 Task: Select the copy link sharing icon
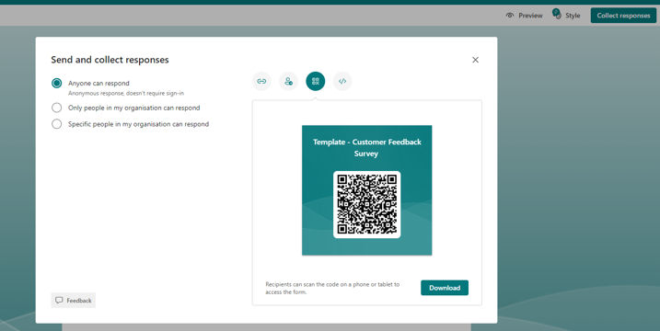coord(261,81)
